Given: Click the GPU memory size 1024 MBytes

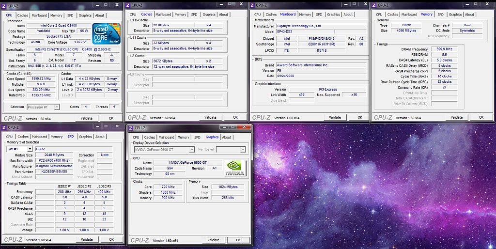Looking at the screenshot, I should click(228, 187).
